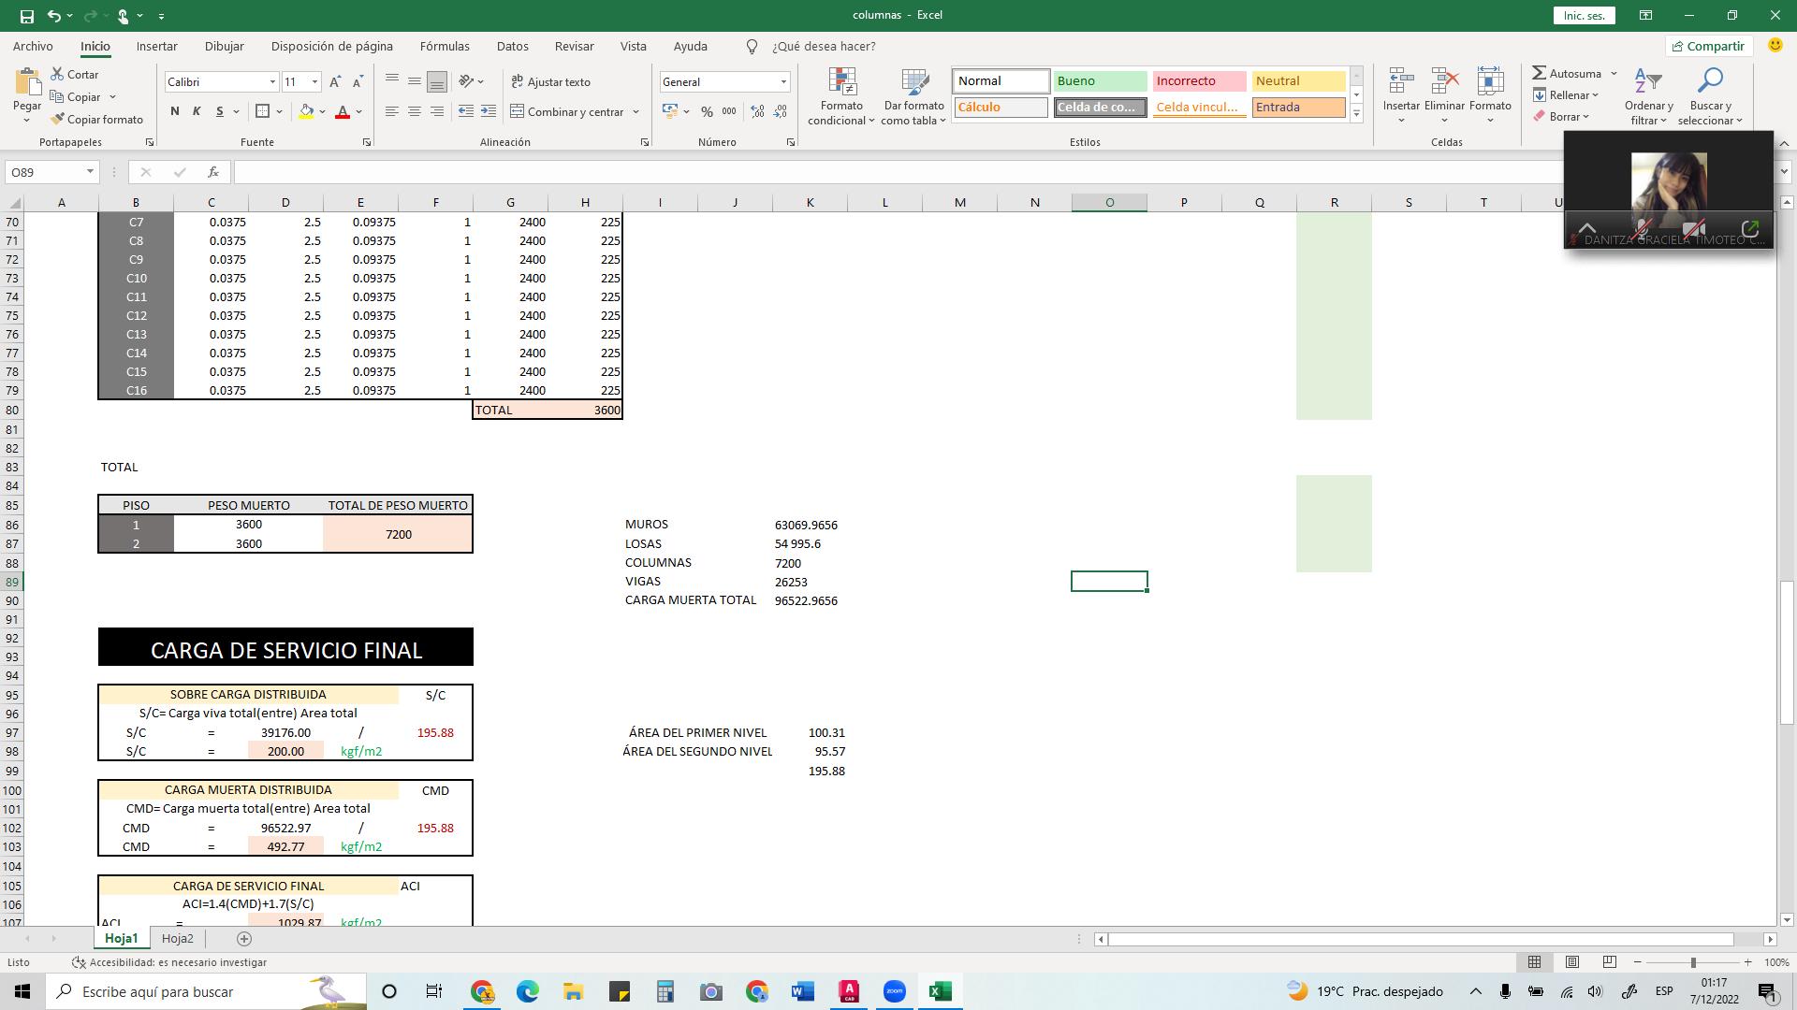This screenshot has height=1010, width=1797.
Task: Add a new sheet with plus icon
Action: tap(244, 938)
